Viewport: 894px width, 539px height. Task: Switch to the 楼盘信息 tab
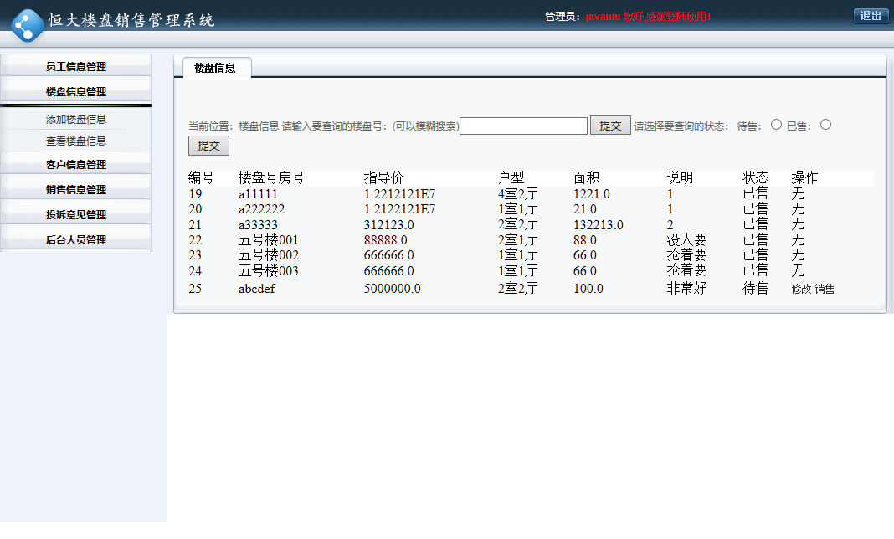coord(215,68)
